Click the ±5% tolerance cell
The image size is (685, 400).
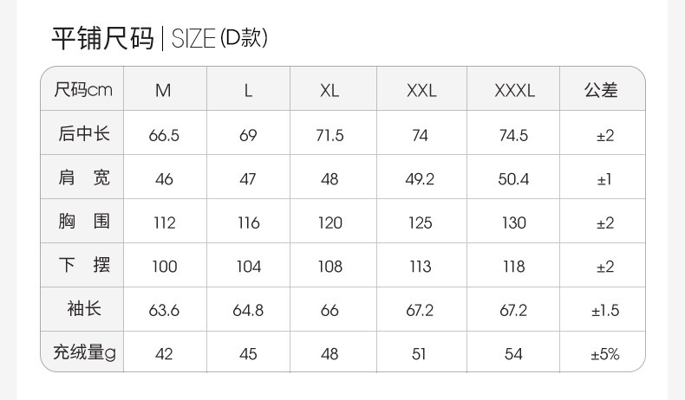(x=604, y=354)
